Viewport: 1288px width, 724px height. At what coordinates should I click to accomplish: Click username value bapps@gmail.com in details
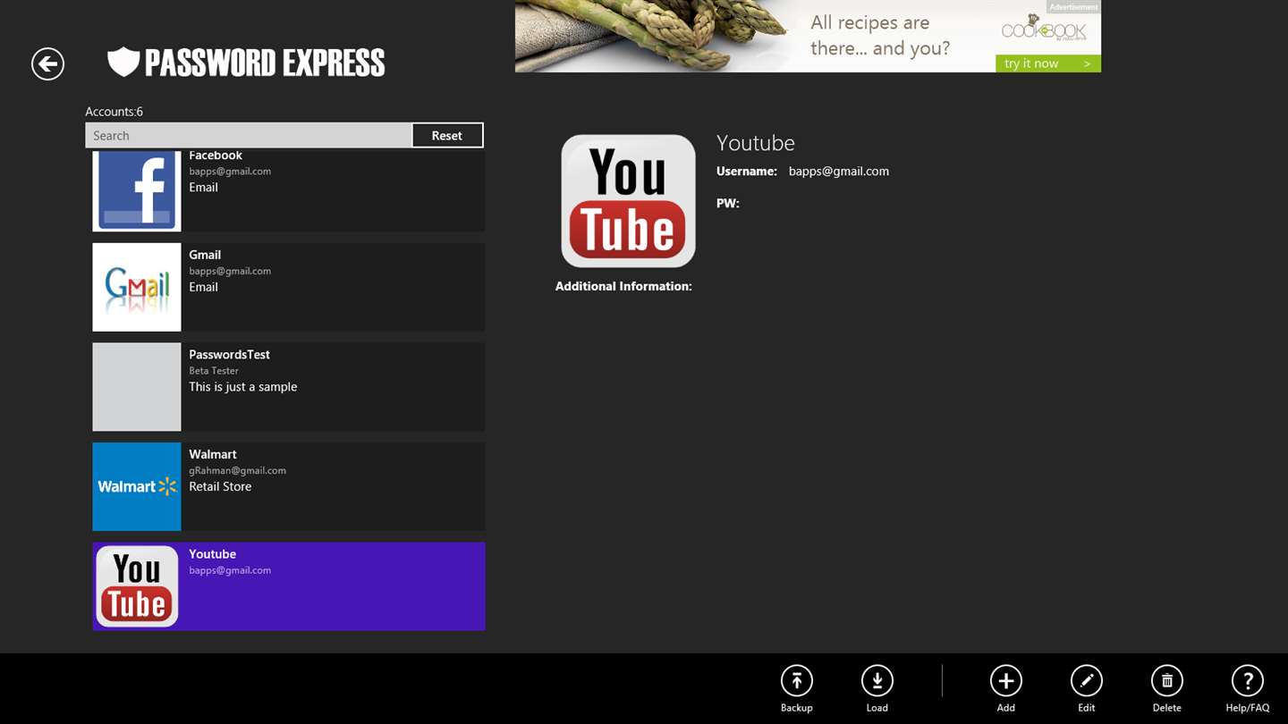tap(839, 171)
